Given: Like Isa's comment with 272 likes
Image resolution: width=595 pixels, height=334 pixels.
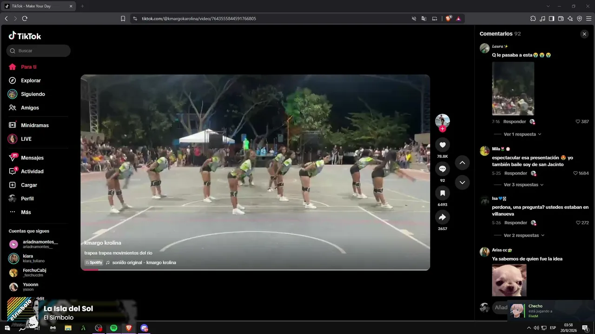Looking at the screenshot, I should (578, 223).
